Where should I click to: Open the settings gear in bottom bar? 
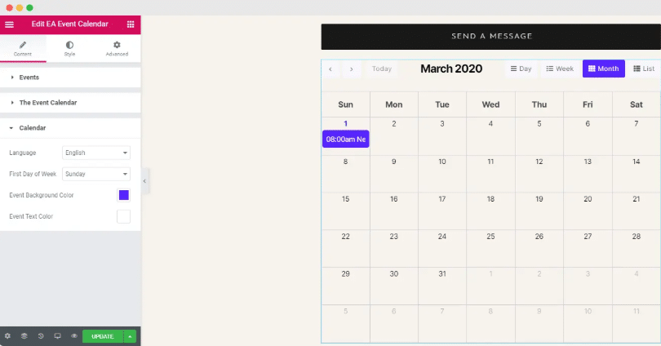(7, 336)
